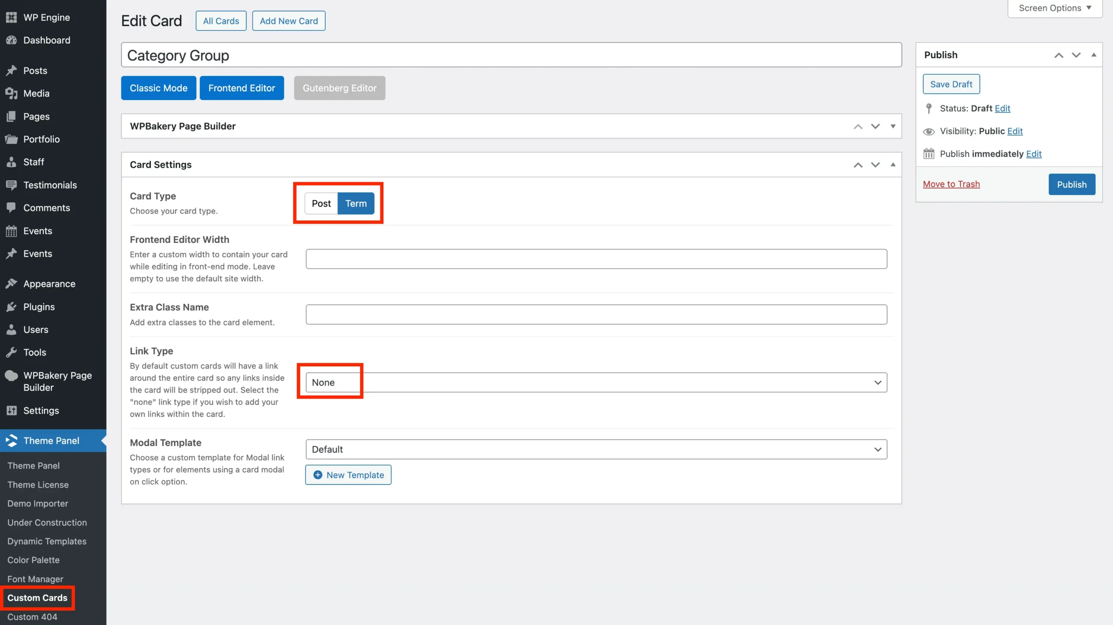Click the Plugins icon in sidebar

tap(11, 307)
